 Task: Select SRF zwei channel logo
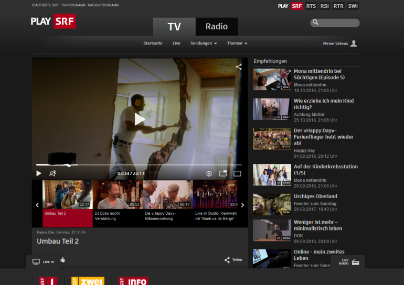click(x=88, y=281)
